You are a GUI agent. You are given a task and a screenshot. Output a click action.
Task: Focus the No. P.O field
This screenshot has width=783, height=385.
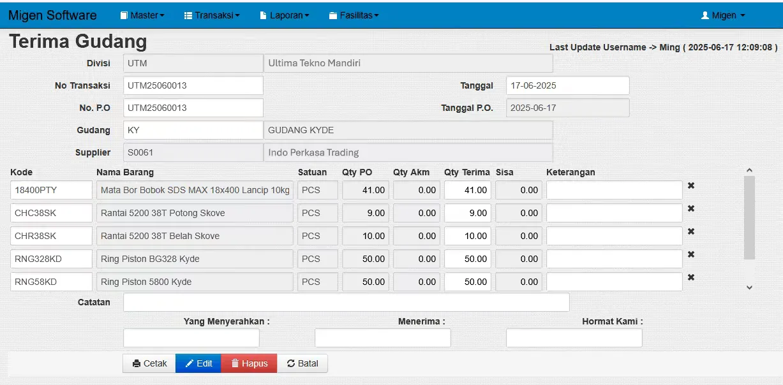(x=193, y=108)
